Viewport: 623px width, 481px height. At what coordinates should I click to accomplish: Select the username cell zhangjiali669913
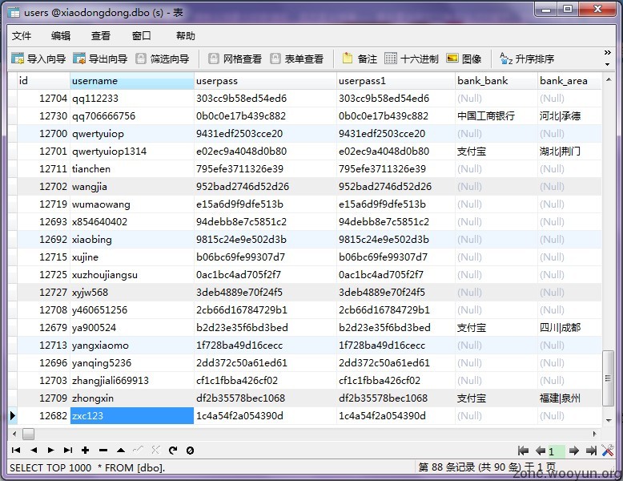pos(132,380)
